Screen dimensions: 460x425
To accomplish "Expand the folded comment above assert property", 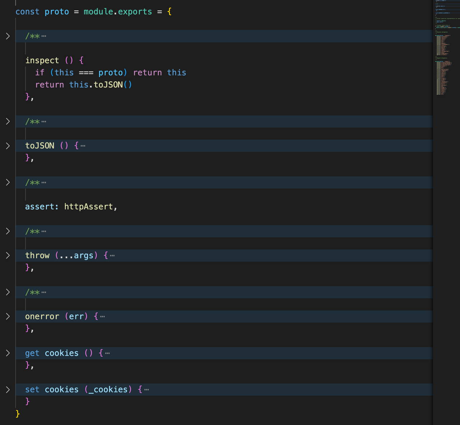I will (8, 182).
